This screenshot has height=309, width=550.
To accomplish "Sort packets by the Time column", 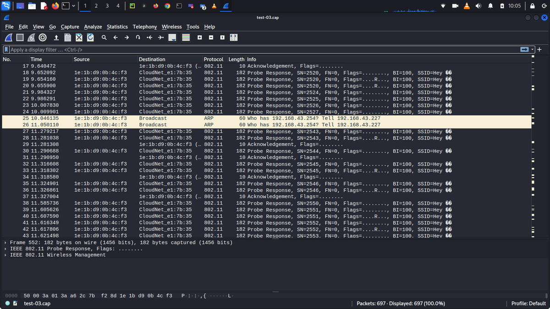I will point(51,60).
